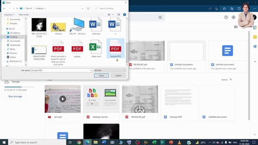The height and width of the screenshot is (145, 258).
Task: Open Google Keep in side panel
Action: (x=255, y=37)
